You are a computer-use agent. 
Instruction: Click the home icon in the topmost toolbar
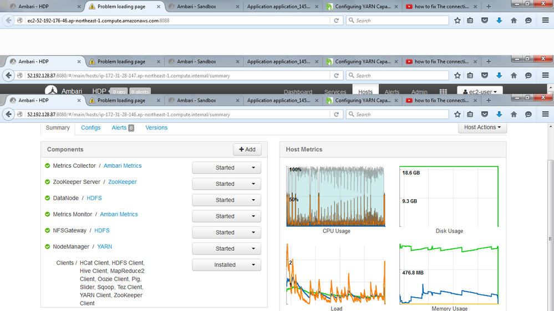coord(514,20)
